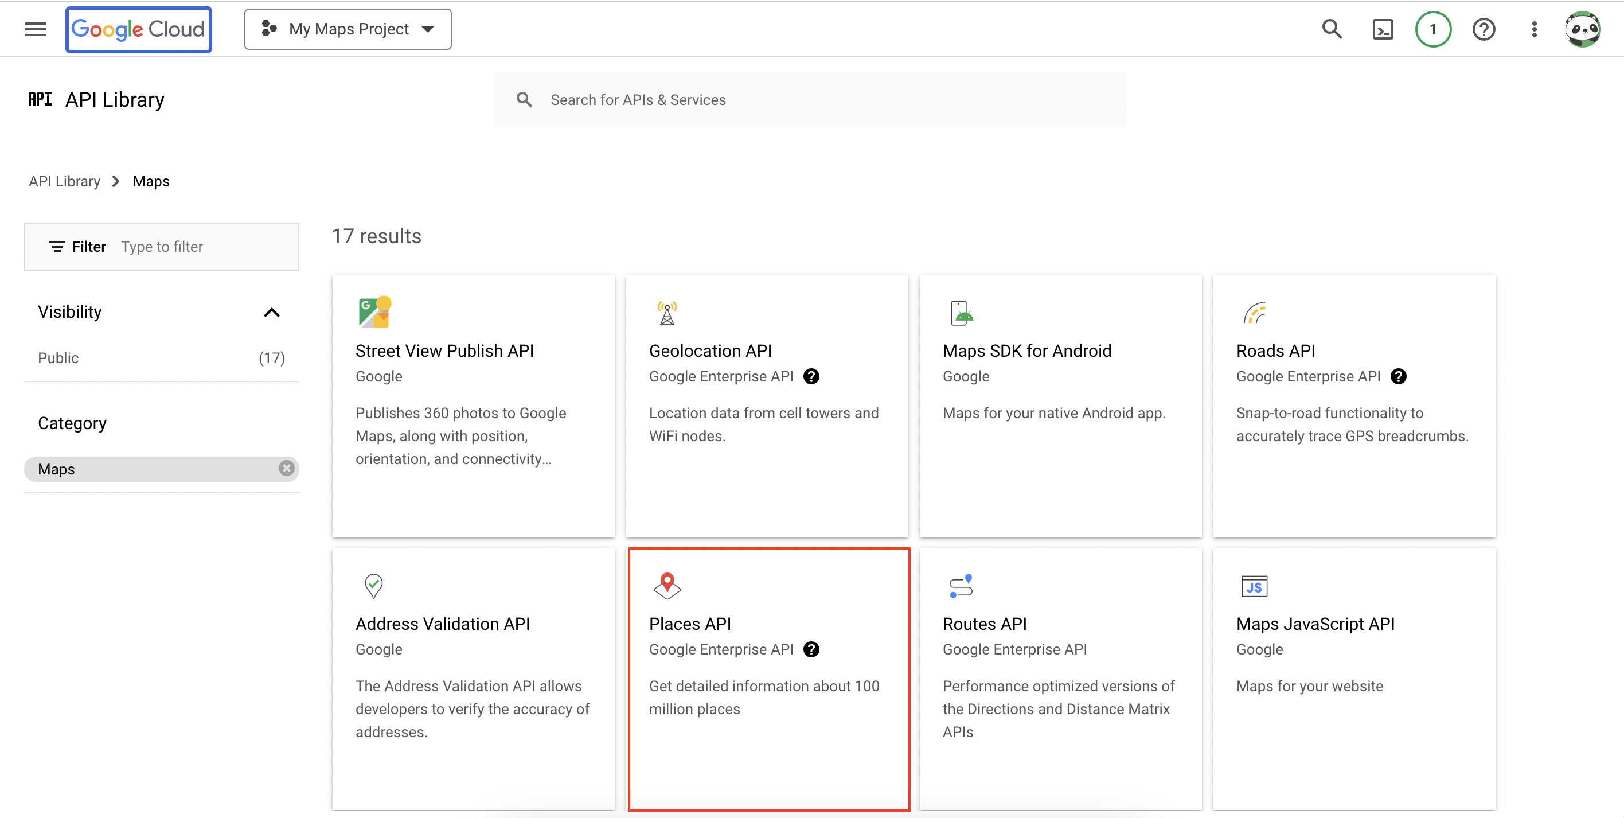
Task: Click the API Library page title
Action: (114, 99)
